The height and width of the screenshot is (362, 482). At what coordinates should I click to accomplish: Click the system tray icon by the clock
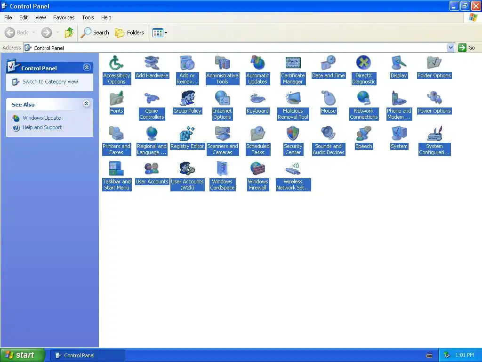(x=447, y=355)
